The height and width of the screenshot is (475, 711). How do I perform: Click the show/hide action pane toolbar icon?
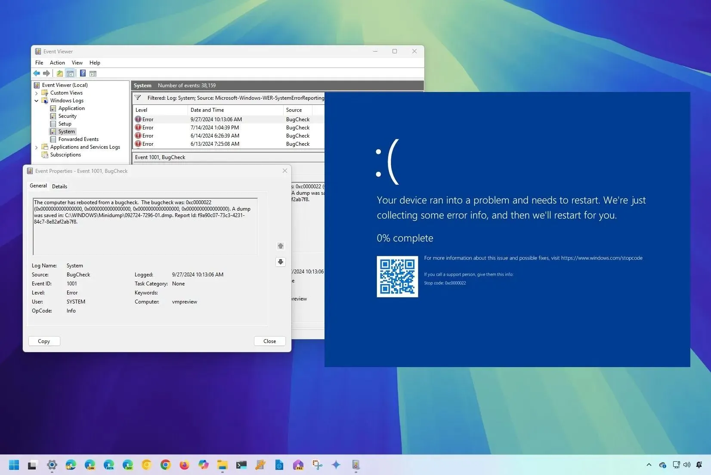click(x=93, y=73)
